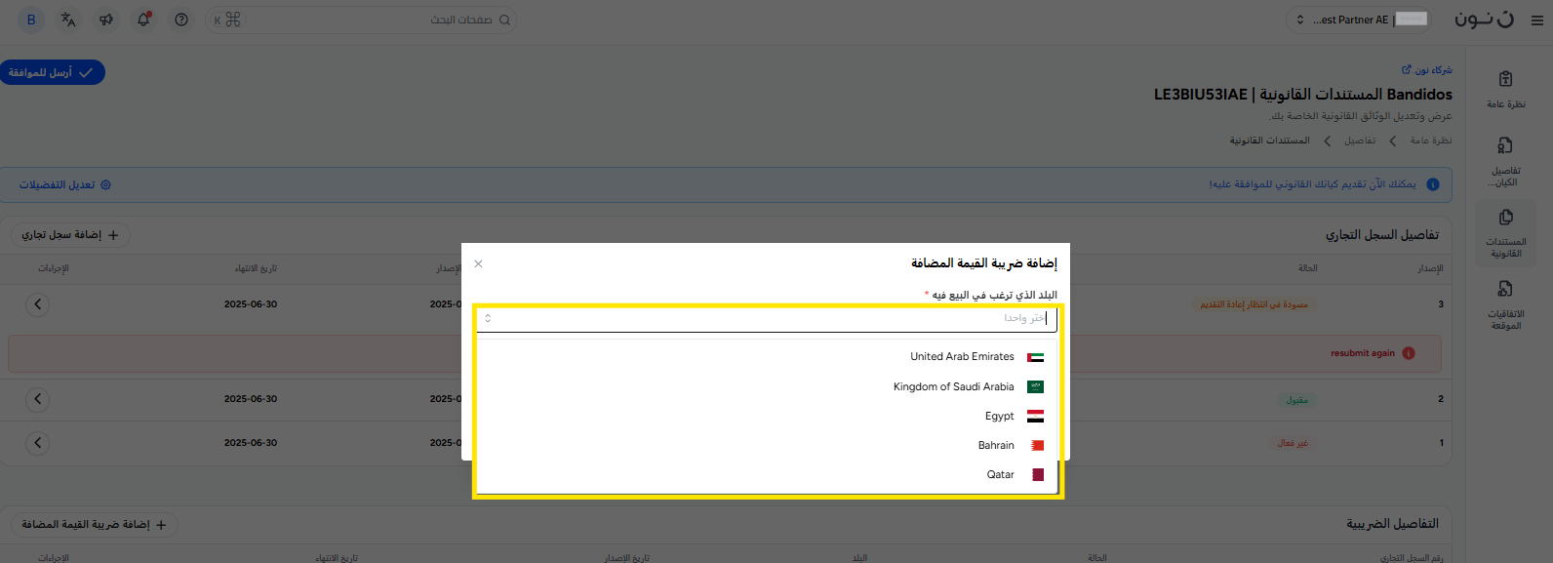Close the add VAT dialog
Viewport: 1553px width, 563px height.
point(478,263)
